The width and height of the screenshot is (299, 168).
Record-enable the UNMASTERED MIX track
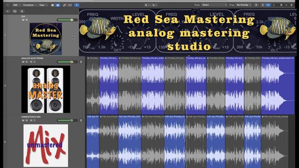point(31,120)
